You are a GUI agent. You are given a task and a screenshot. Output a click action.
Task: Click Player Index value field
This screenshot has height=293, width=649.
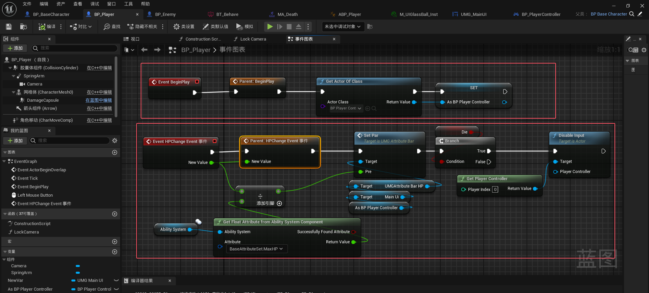(x=495, y=190)
